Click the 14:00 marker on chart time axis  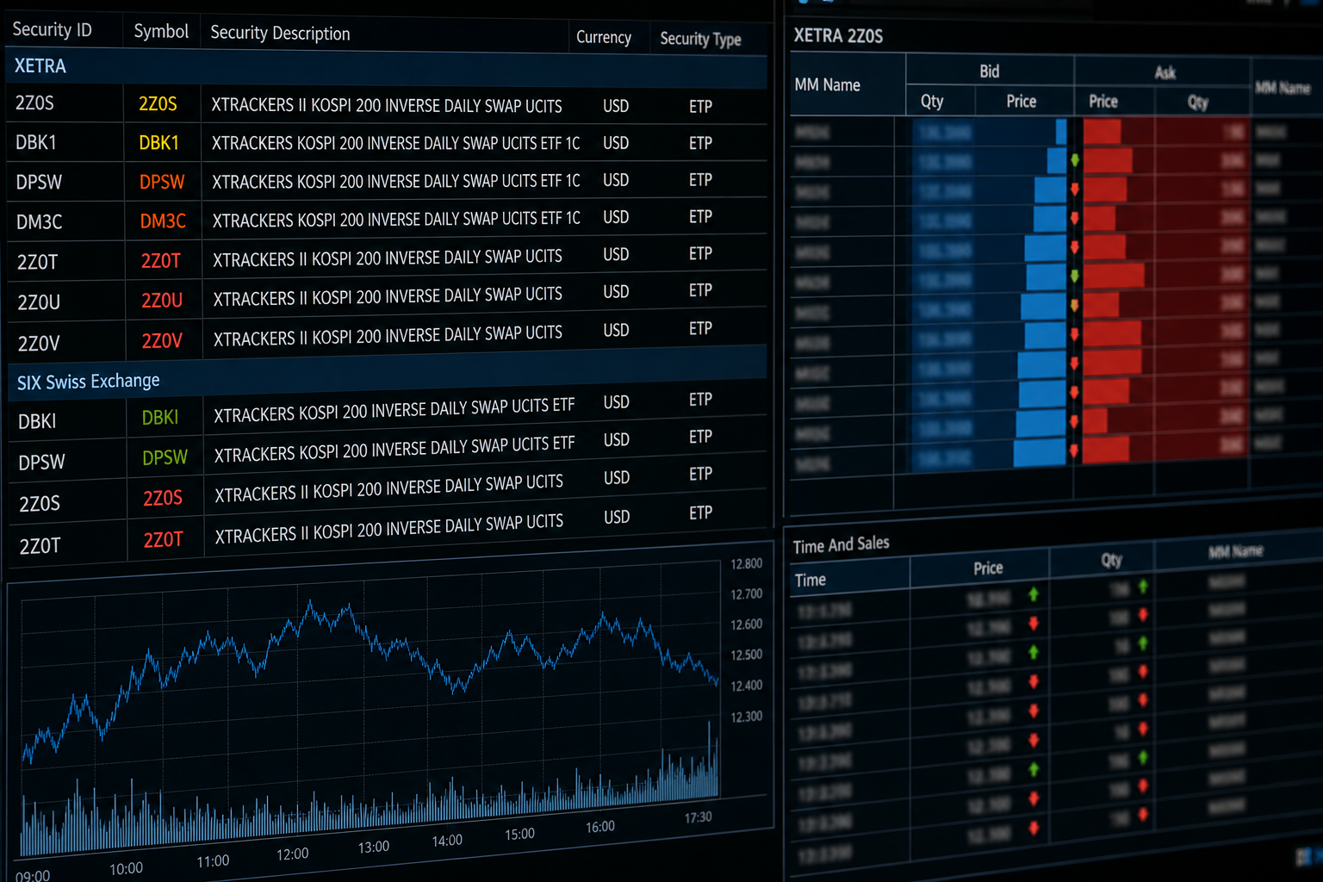447,841
